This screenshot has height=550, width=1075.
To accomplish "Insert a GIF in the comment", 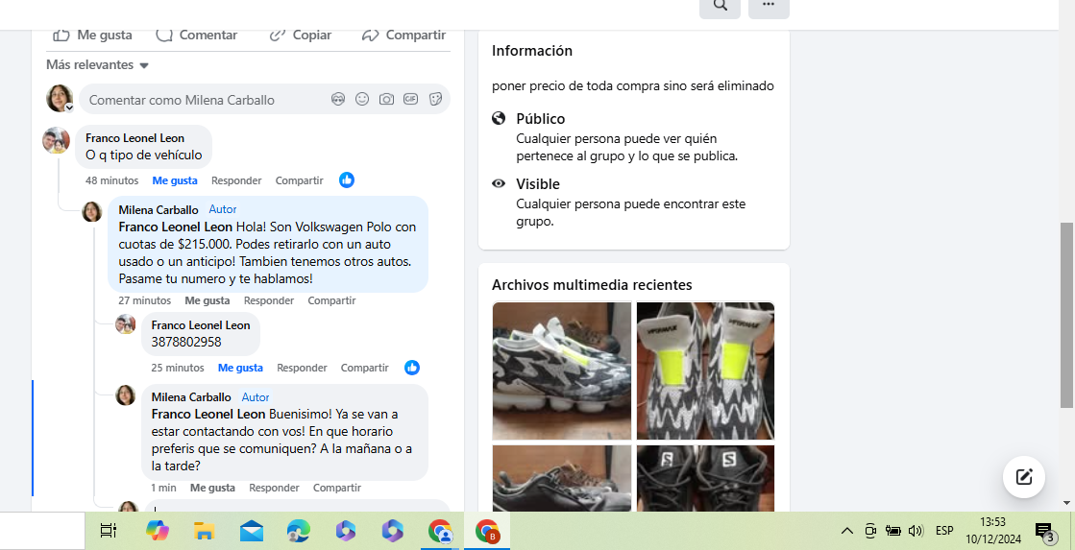I will pos(410,99).
